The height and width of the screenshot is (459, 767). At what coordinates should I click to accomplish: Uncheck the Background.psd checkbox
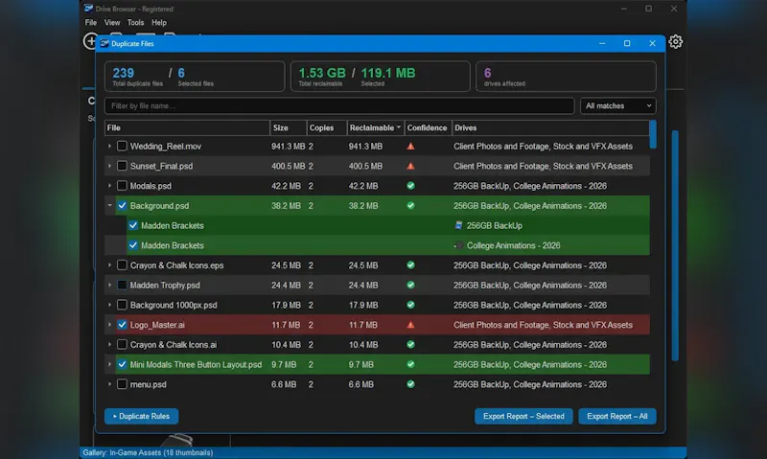(122, 206)
